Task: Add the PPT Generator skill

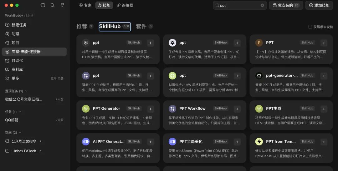Action: coord(151,109)
